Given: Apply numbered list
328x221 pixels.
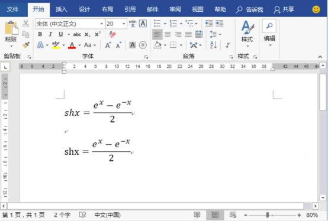Looking at the screenshot, I should (173, 24).
